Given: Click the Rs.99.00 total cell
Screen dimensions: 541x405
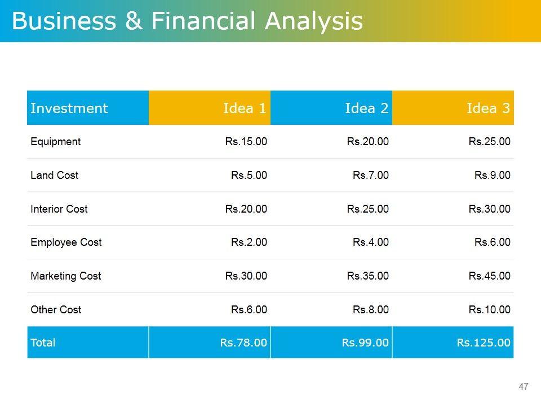Looking at the screenshot, I should 365,342.
